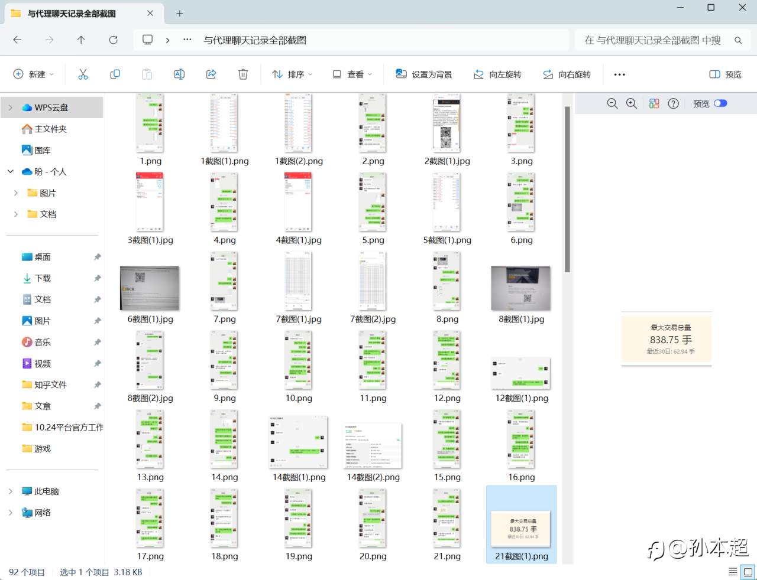Open the 排序 sort dropdown
The image size is (757, 580).
tap(292, 74)
